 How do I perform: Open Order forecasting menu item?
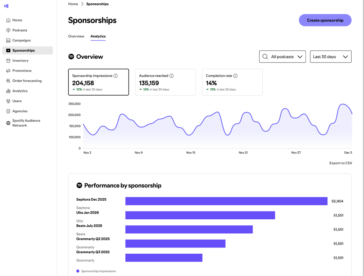[28, 81]
